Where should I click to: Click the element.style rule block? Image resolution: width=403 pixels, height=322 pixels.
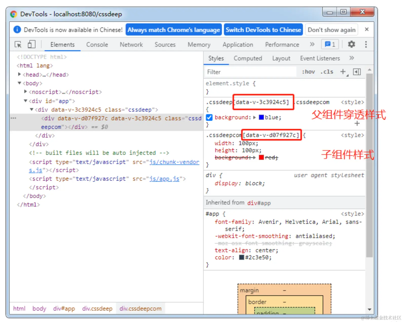(284, 87)
